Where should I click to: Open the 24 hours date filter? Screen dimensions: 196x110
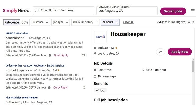click(x=110, y=22)
